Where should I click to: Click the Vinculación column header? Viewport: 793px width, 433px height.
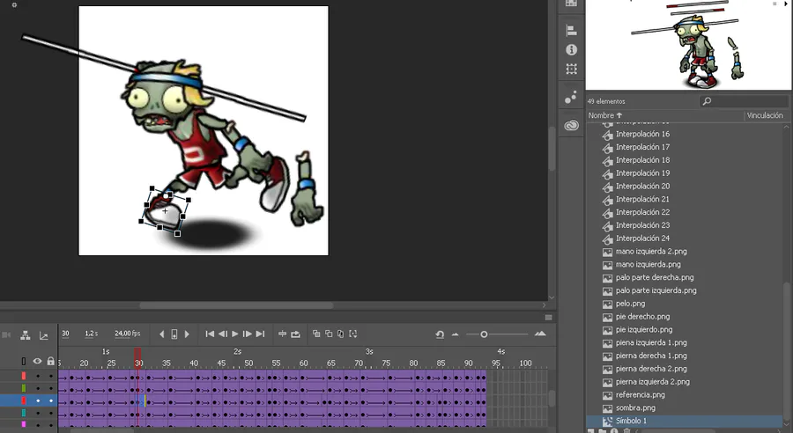[x=765, y=115]
